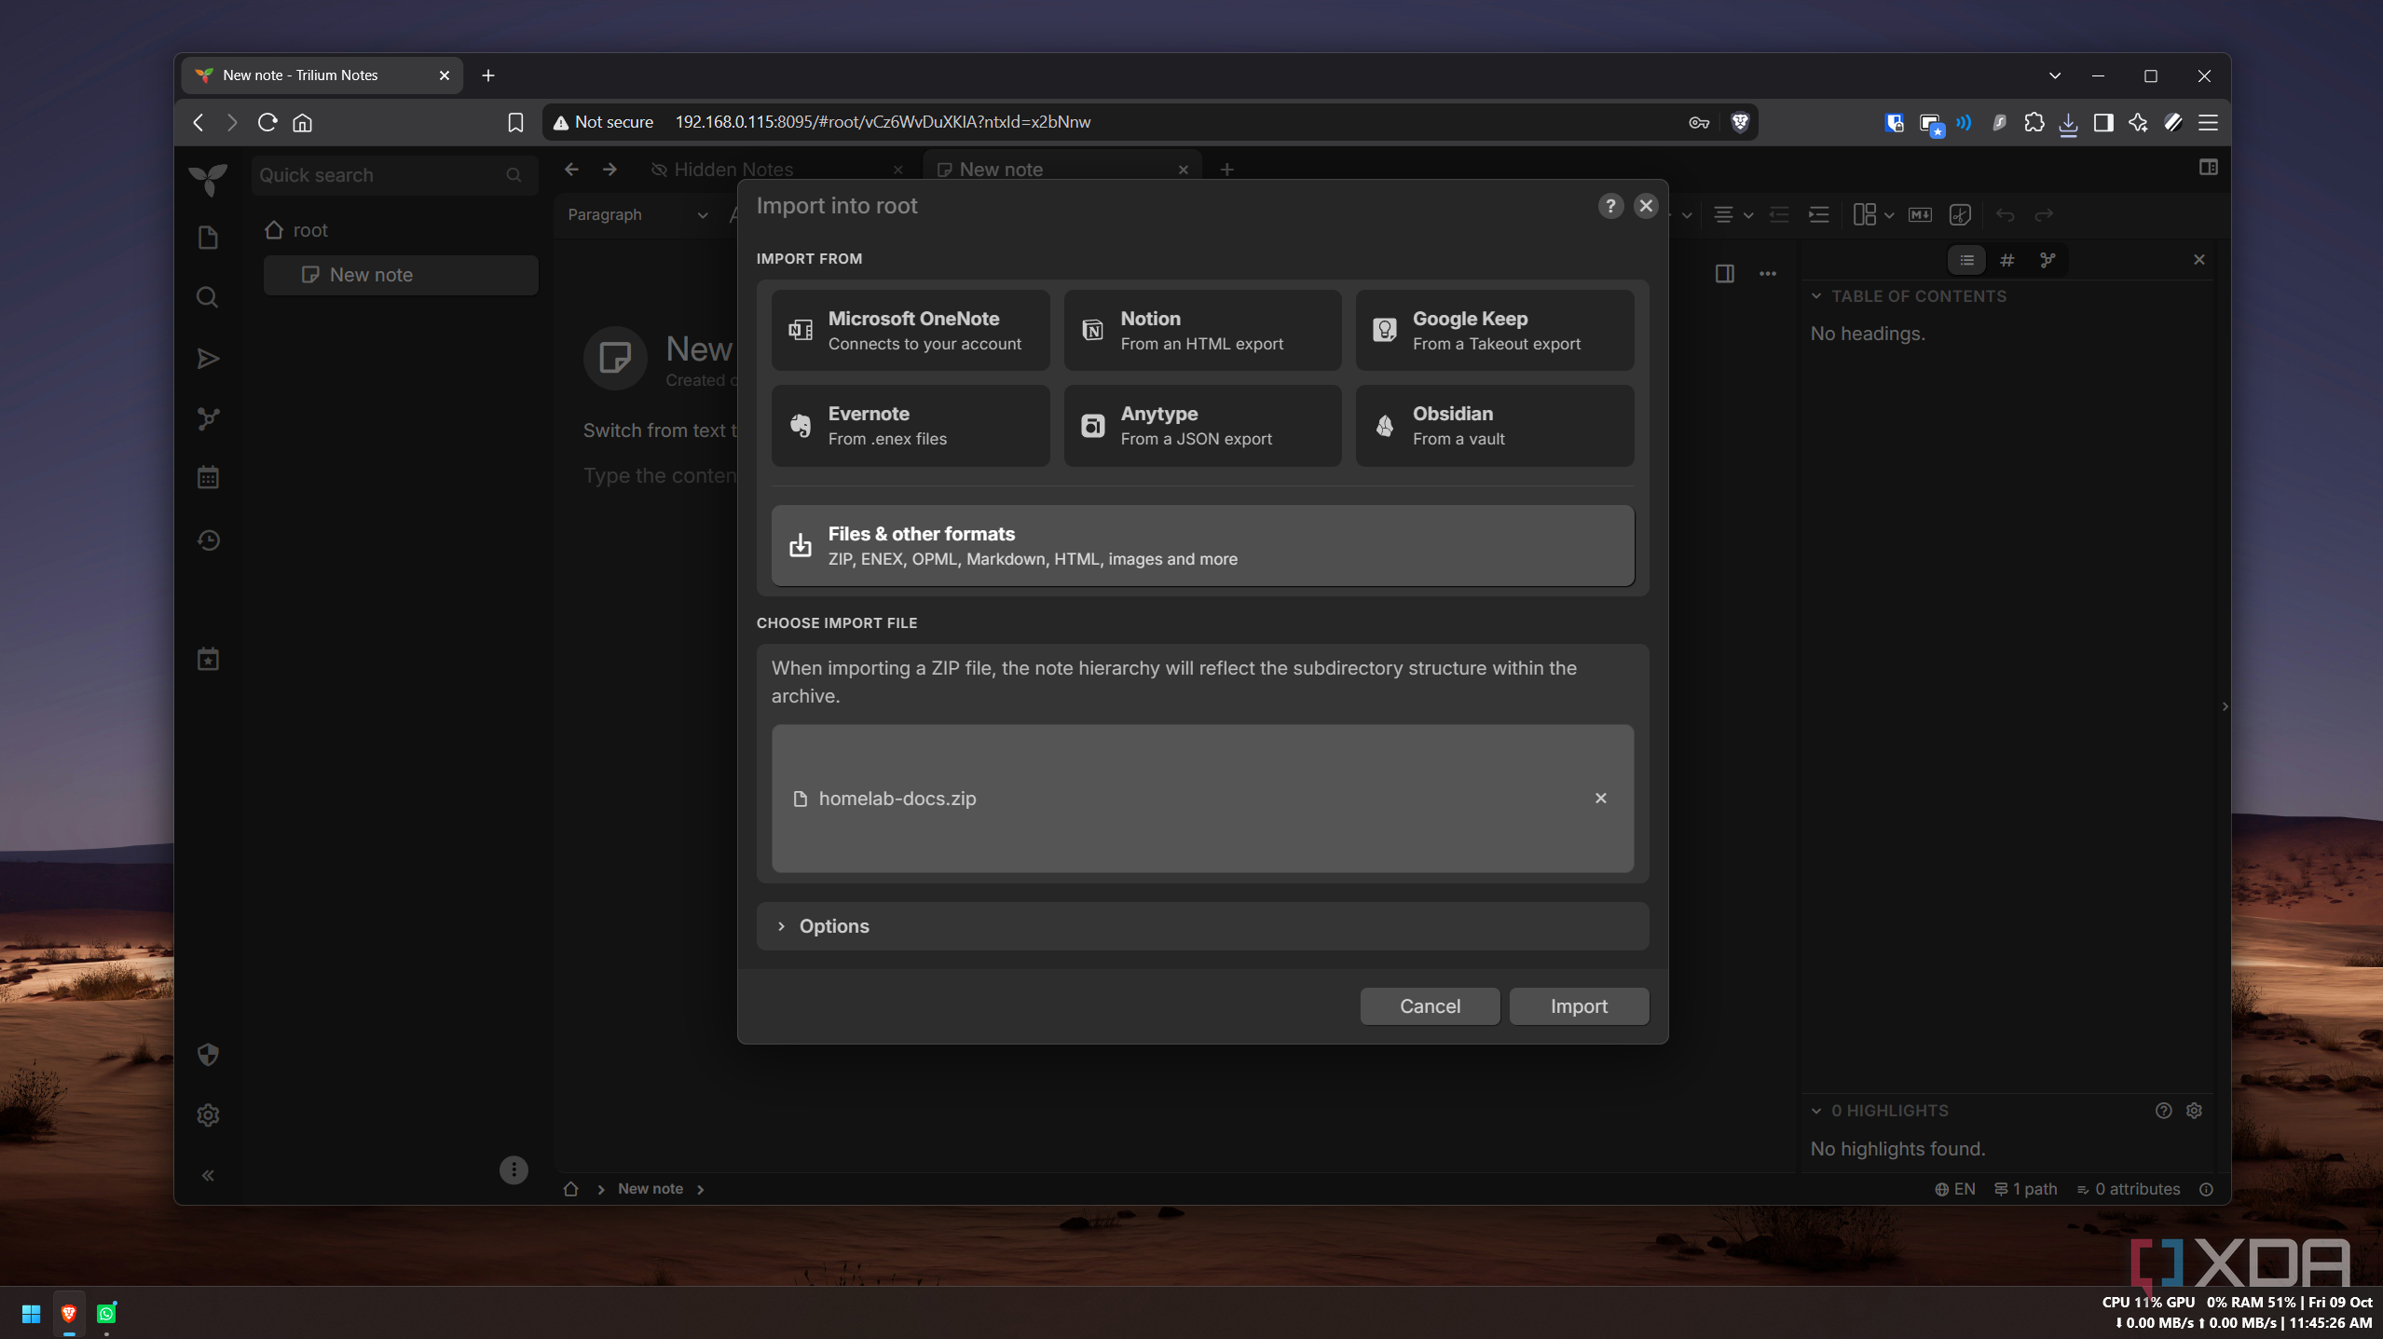Image resolution: width=2383 pixels, height=1339 pixels.
Task: Select Obsidian vault import option
Action: 1495,426
